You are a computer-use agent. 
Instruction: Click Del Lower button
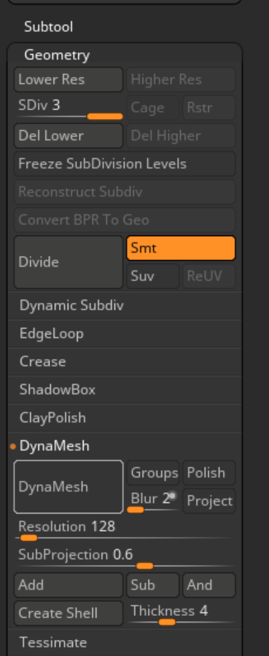[69, 136]
